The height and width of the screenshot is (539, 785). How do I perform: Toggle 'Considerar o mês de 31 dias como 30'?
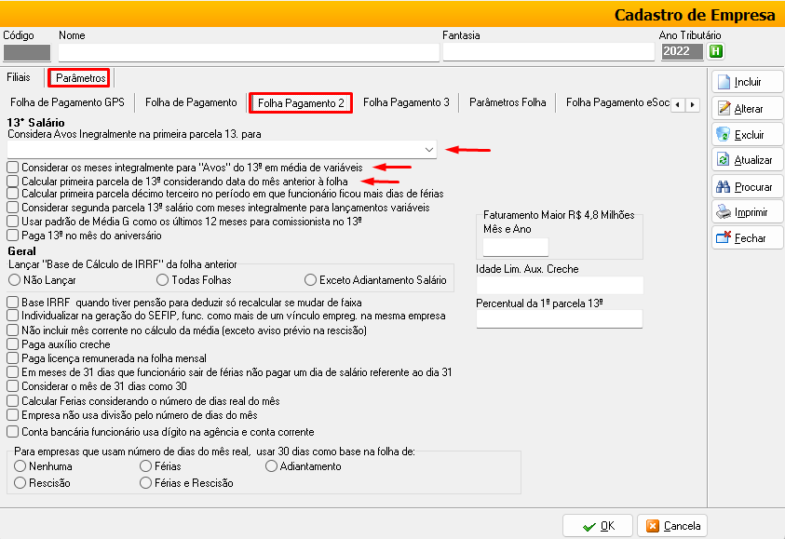[12, 385]
